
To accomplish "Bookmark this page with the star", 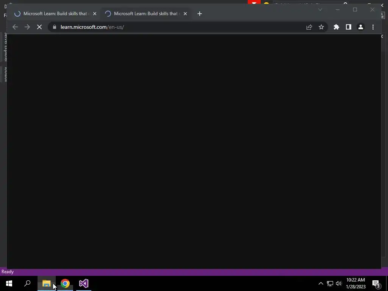I will (321, 27).
